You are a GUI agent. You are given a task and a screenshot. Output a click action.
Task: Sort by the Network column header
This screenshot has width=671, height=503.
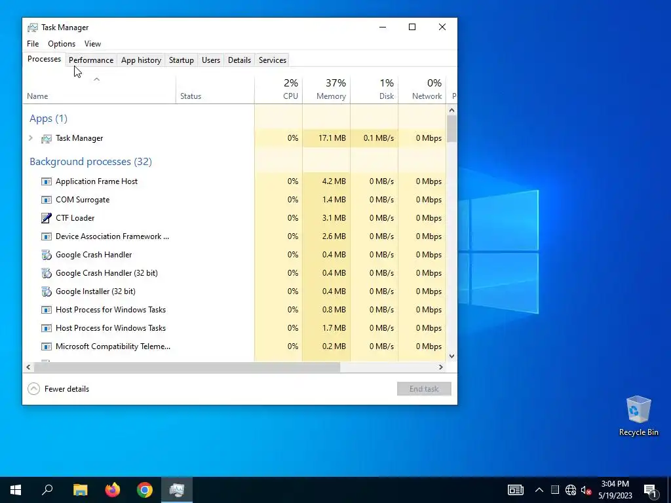point(423,90)
